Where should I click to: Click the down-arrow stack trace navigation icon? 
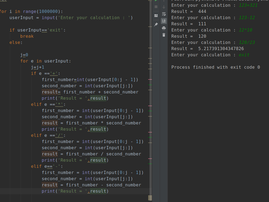[164, 7]
